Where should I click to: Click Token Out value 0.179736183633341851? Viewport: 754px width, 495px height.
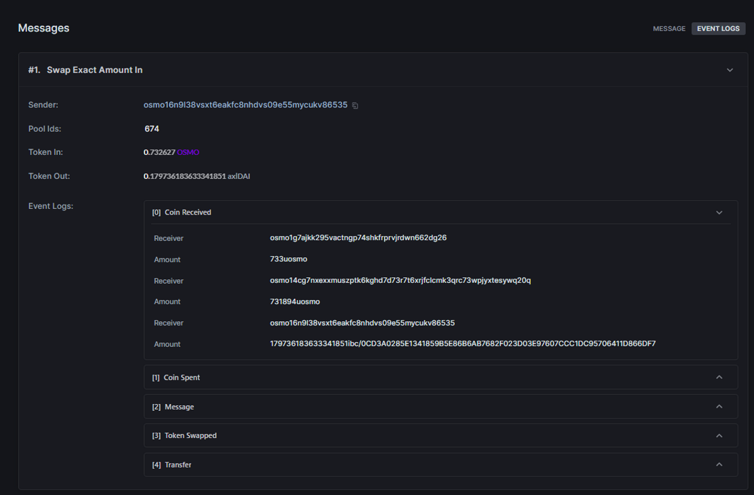tap(185, 176)
